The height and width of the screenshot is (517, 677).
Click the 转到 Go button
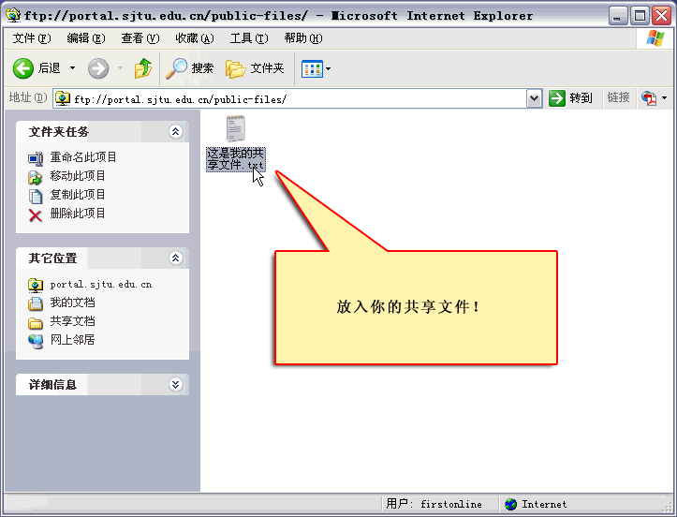[570, 98]
